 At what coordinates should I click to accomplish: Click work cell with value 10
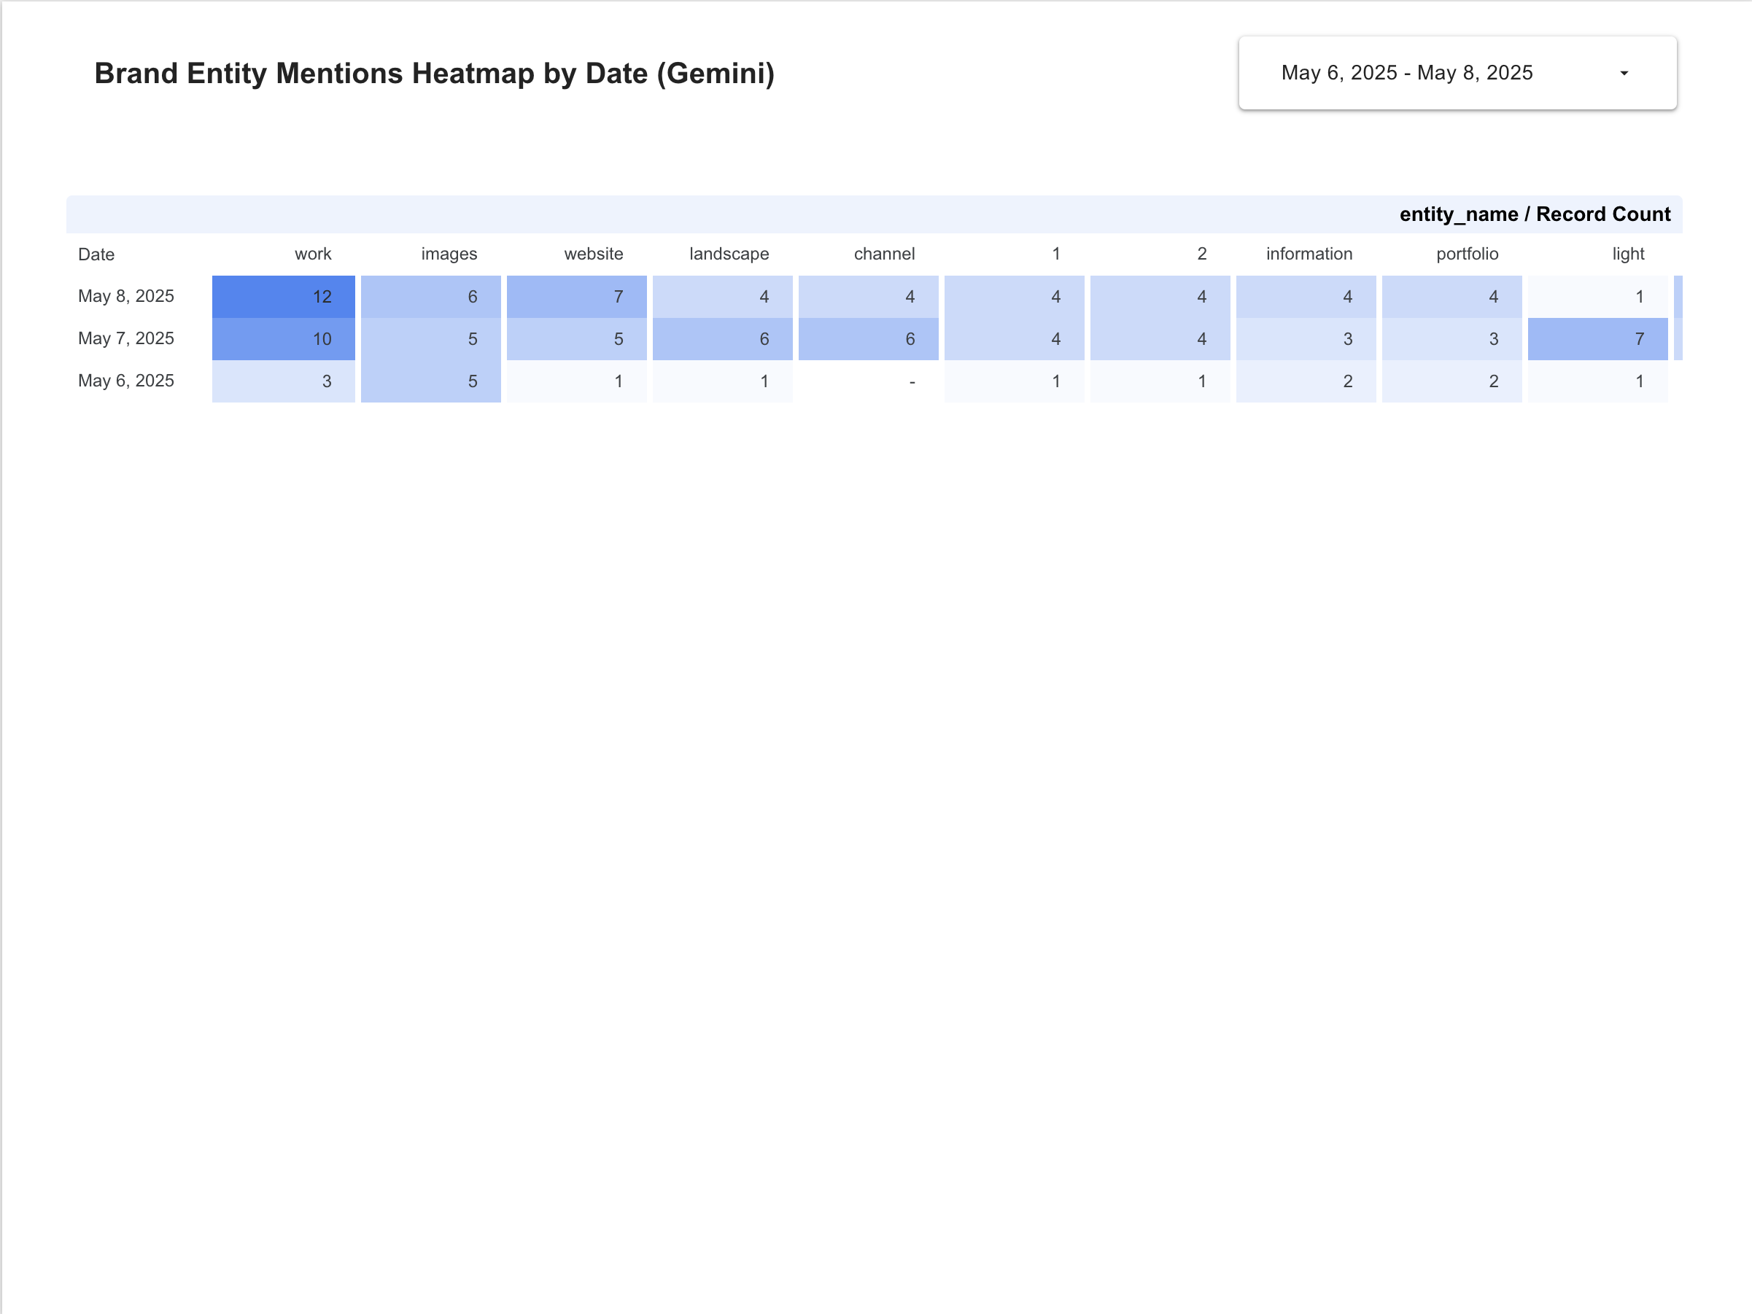284,339
